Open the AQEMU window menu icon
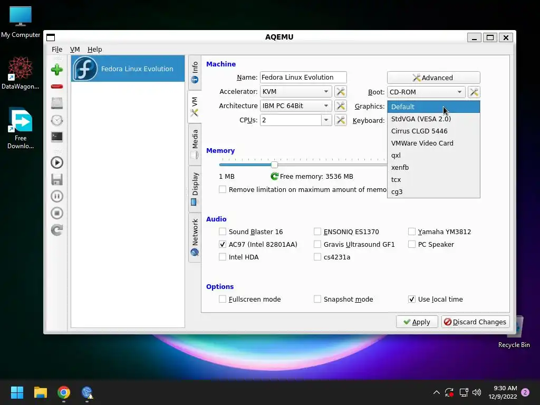Viewport: 540px width, 405px height. 51,37
